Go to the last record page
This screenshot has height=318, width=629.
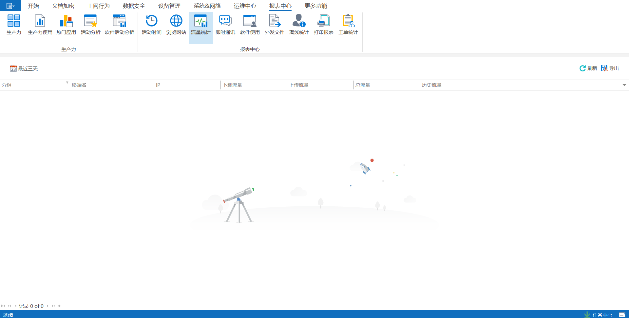click(60, 306)
